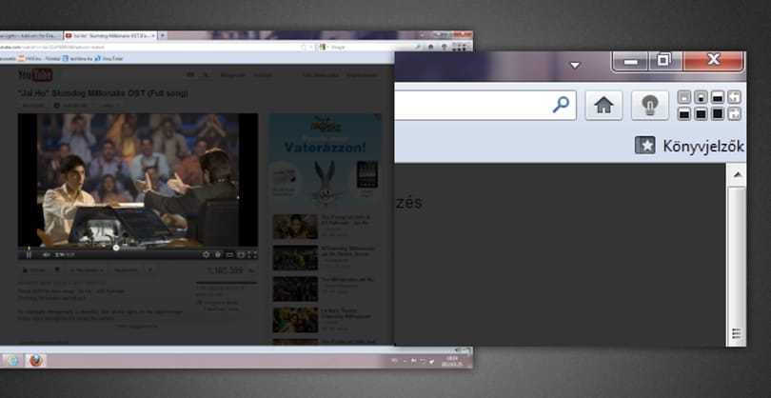
Task: Click the fully black square icon in grid
Action: [x=718, y=113]
